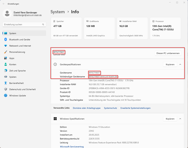This screenshot has height=148, width=188.
Task: Click the Grafikkarte icon on card
Action: point(87,21)
